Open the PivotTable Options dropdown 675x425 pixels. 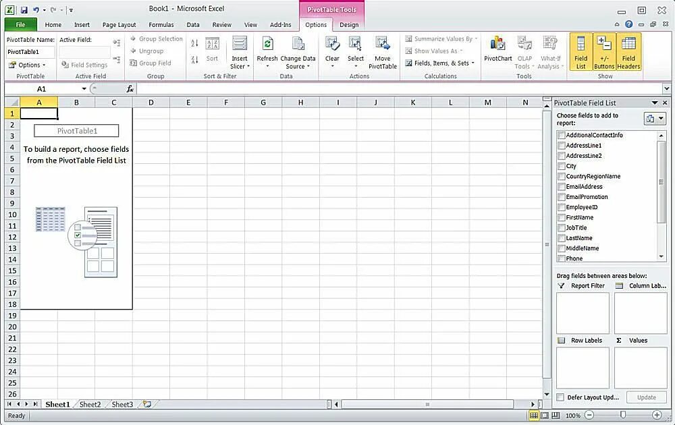[x=27, y=65]
